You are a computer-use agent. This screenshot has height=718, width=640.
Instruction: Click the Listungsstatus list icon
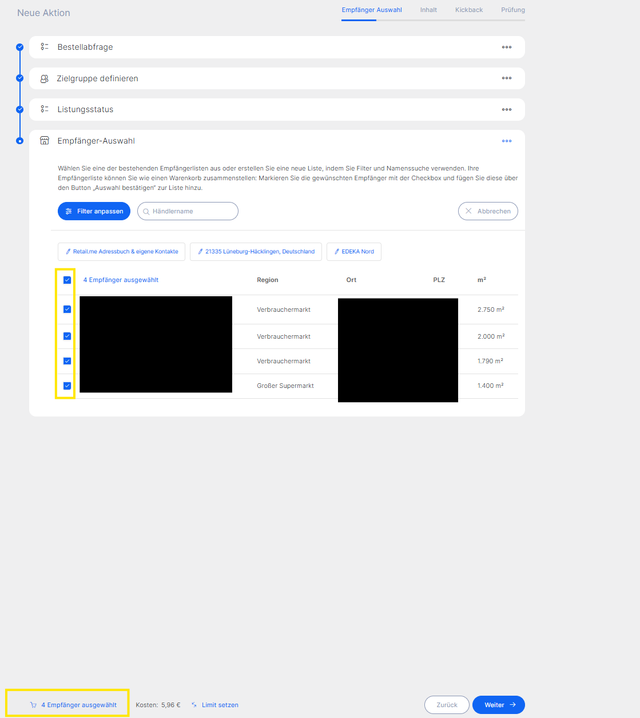45,109
